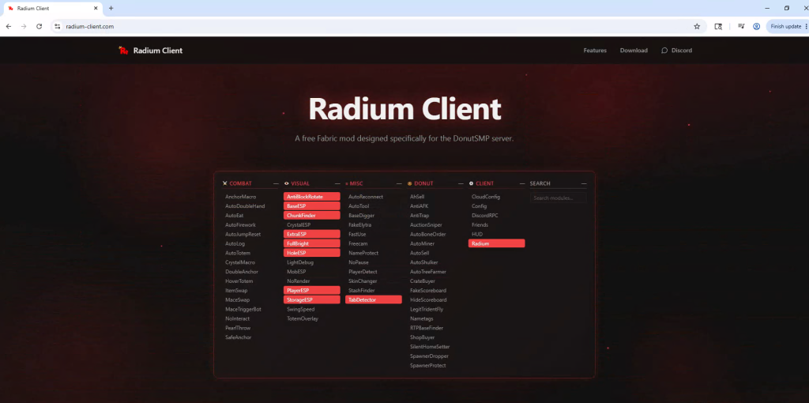The height and width of the screenshot is (403, 809).
Task: Select the Radium Client browser tab
Action: pyautogui.click(x=51, y=8)
